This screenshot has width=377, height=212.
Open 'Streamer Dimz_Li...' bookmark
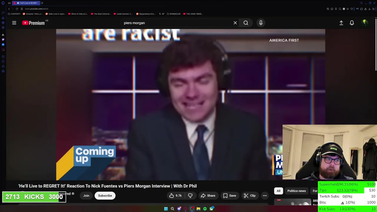point(33,14)
